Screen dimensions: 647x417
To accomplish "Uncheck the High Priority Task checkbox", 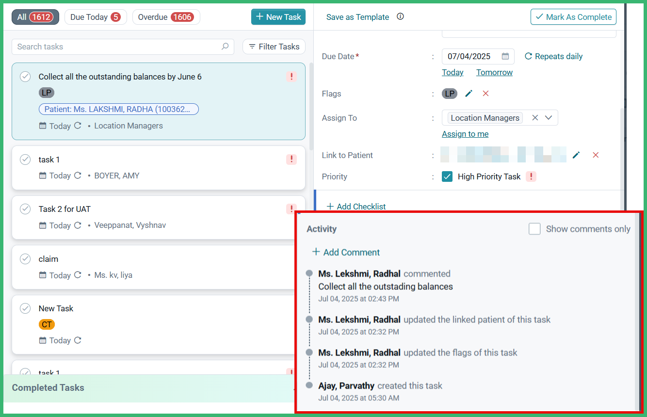I will [x=447, y=176].
